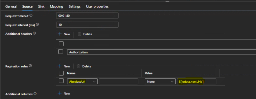Go to the Settings tab
Image resolution: width=256 pixels, height=99 pixels.
[x=75, y=7]
